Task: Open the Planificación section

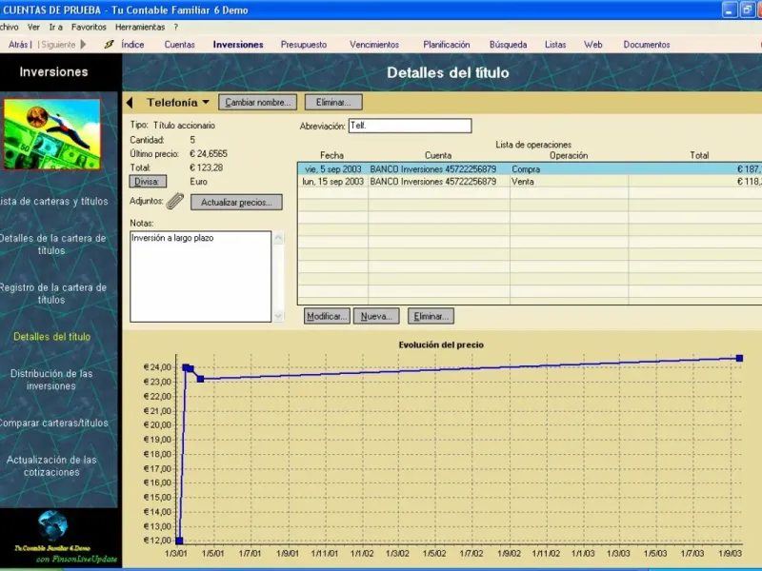Action: [x=446, y=44]
